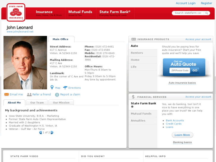Click the search magnifier icon

click(206, 13)
